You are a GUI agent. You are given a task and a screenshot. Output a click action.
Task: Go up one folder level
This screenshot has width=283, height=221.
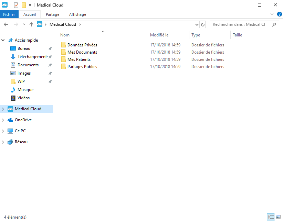[31, 24]
